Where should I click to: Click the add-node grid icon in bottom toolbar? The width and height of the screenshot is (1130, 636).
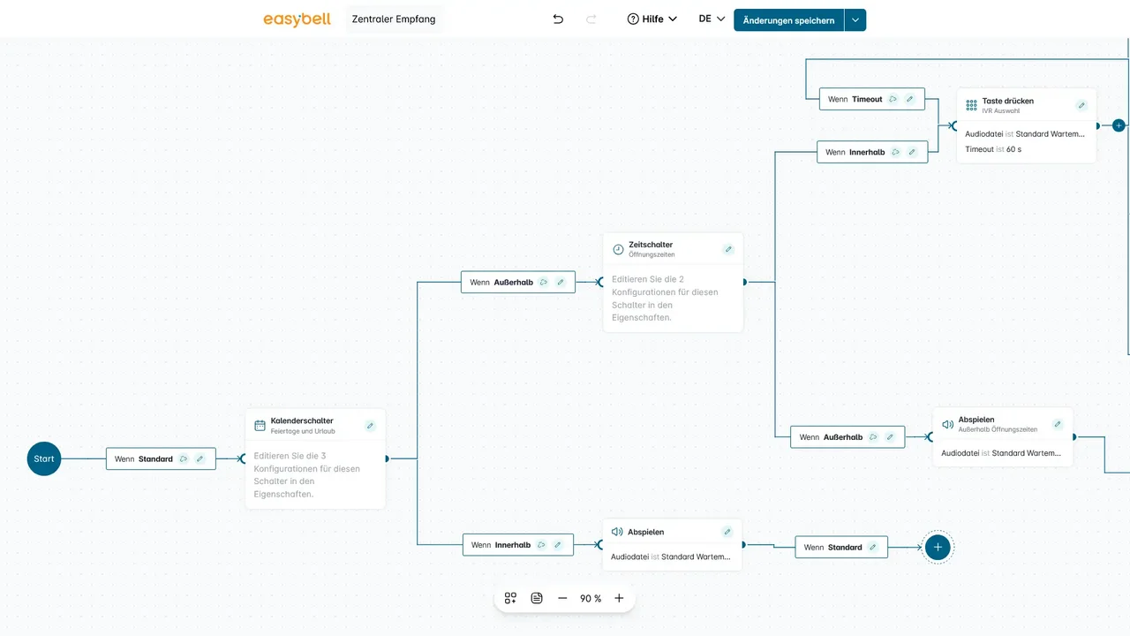point(510,598)
